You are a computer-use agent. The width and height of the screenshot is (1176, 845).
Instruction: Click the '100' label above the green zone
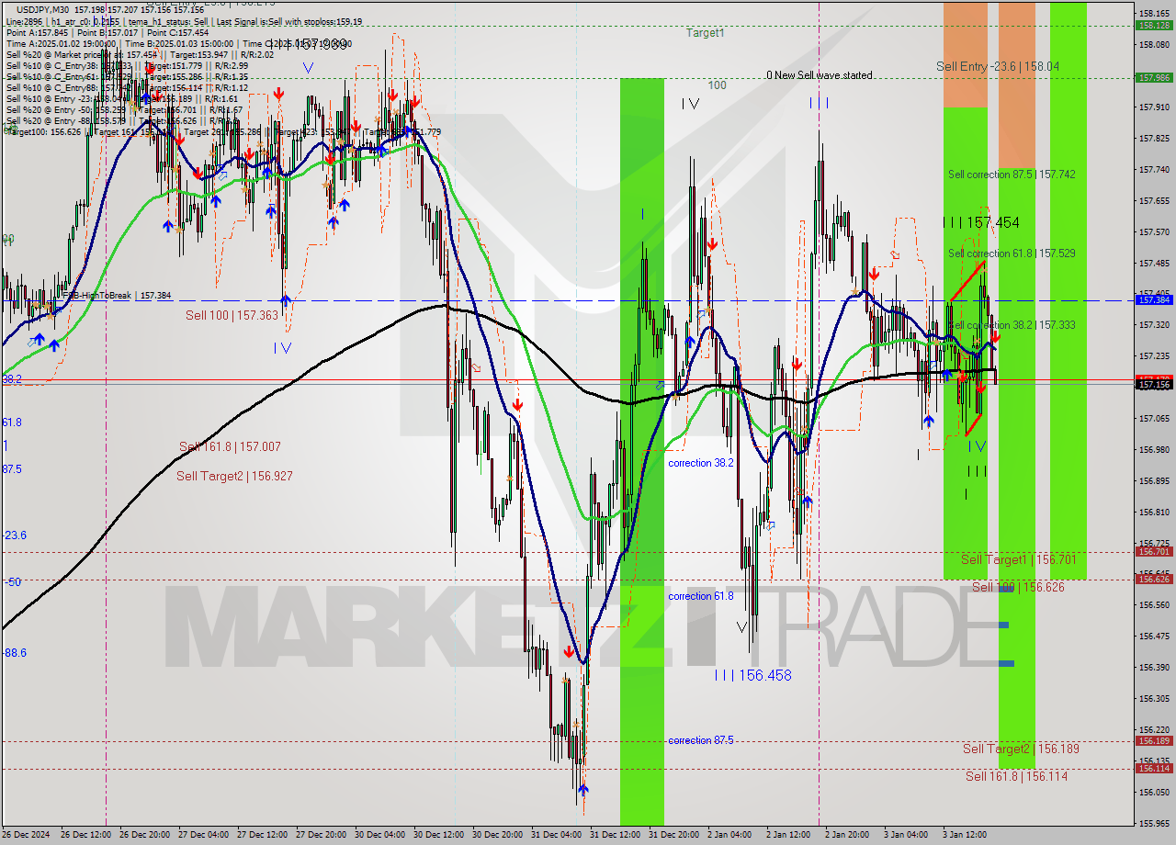[717, 85]
